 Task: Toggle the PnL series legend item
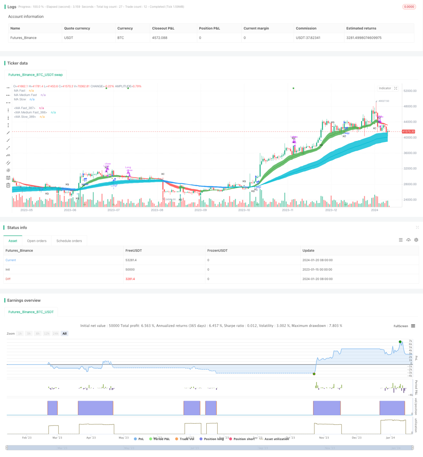[x=139, y=439]
